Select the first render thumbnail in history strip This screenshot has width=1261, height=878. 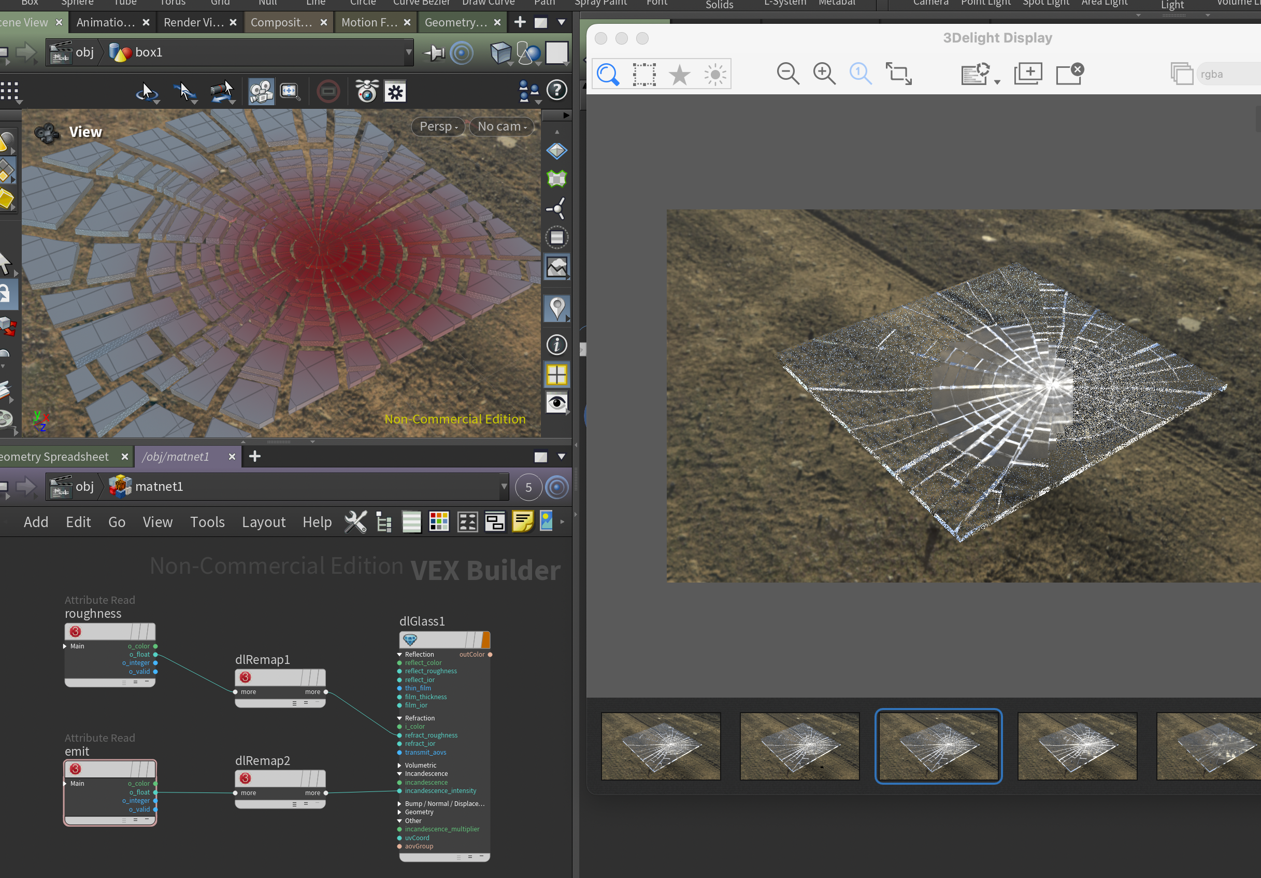click(661, 746)
